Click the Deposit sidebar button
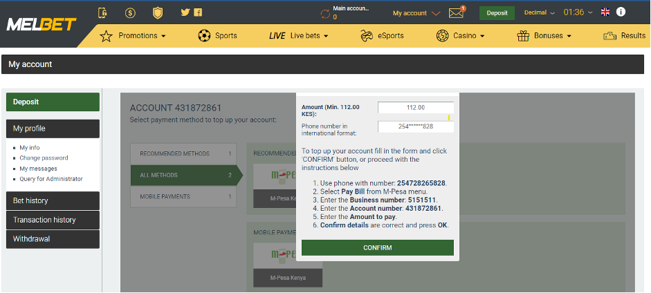Image resolution: width=651 pixels, height=293 pixels. [x=53, y=102]
